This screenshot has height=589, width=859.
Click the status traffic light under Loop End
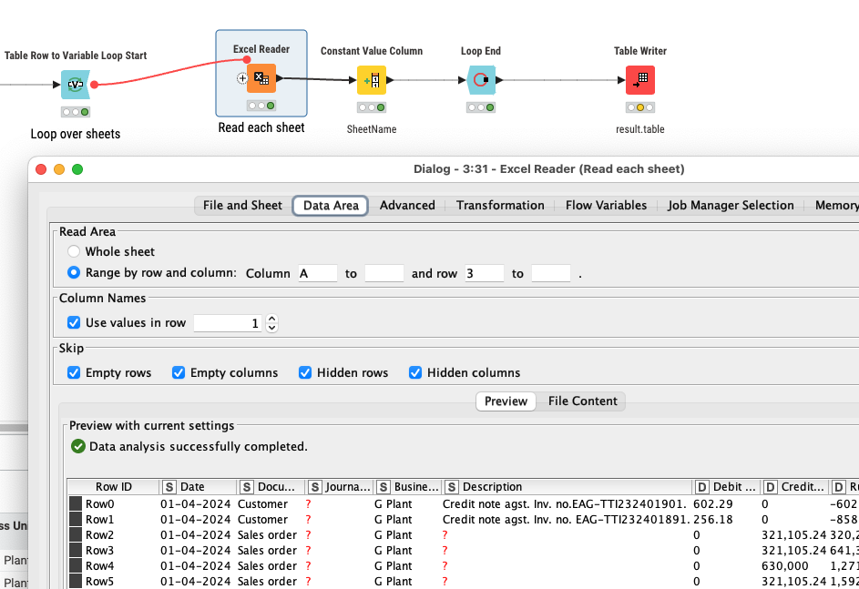pos(481,107)
